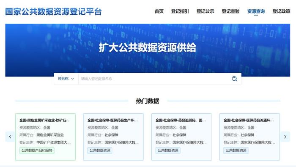The image size is (296, 167).
Task: Go to previous hot data cards
Action: [x=10, y=137]
